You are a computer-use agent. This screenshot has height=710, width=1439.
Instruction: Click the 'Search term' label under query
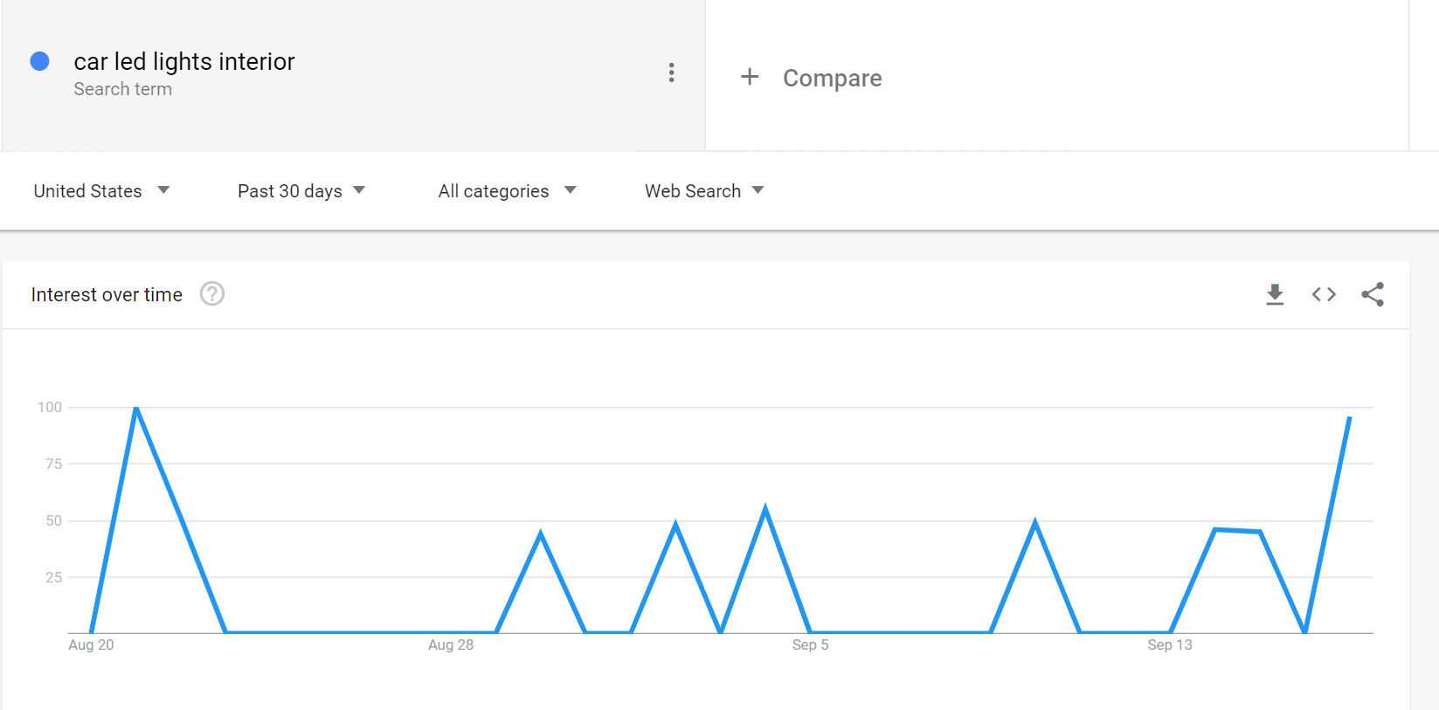pyautogui.click(x=122, y=89)
